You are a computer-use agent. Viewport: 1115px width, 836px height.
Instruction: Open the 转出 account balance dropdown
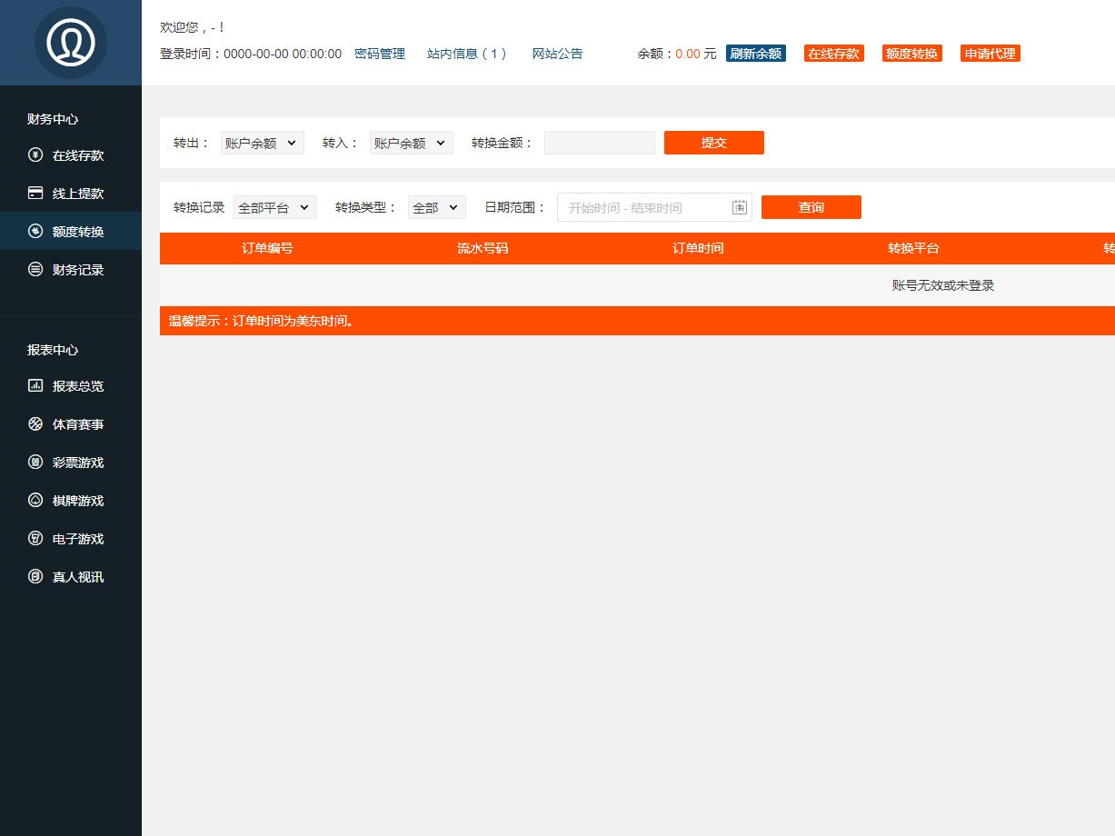click(x=262, y=142)
